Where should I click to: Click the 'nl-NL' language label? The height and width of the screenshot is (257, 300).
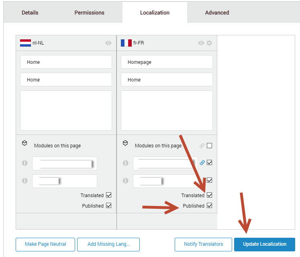[38, 43]
